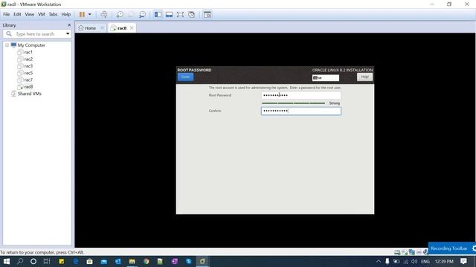Open Task View on the taskbar
This screenshot has width=476, height=267.
[47, 261]
